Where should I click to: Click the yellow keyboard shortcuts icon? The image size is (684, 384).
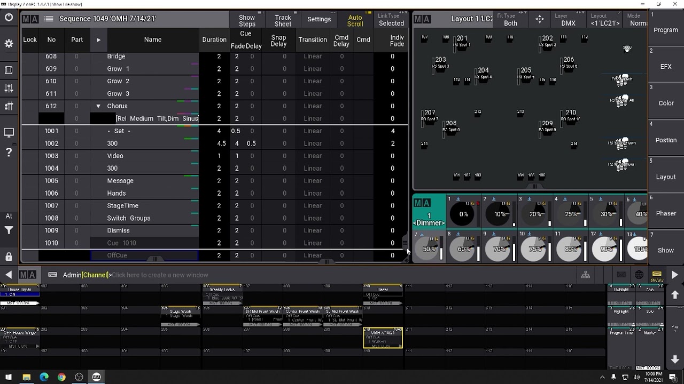(657, 276)
